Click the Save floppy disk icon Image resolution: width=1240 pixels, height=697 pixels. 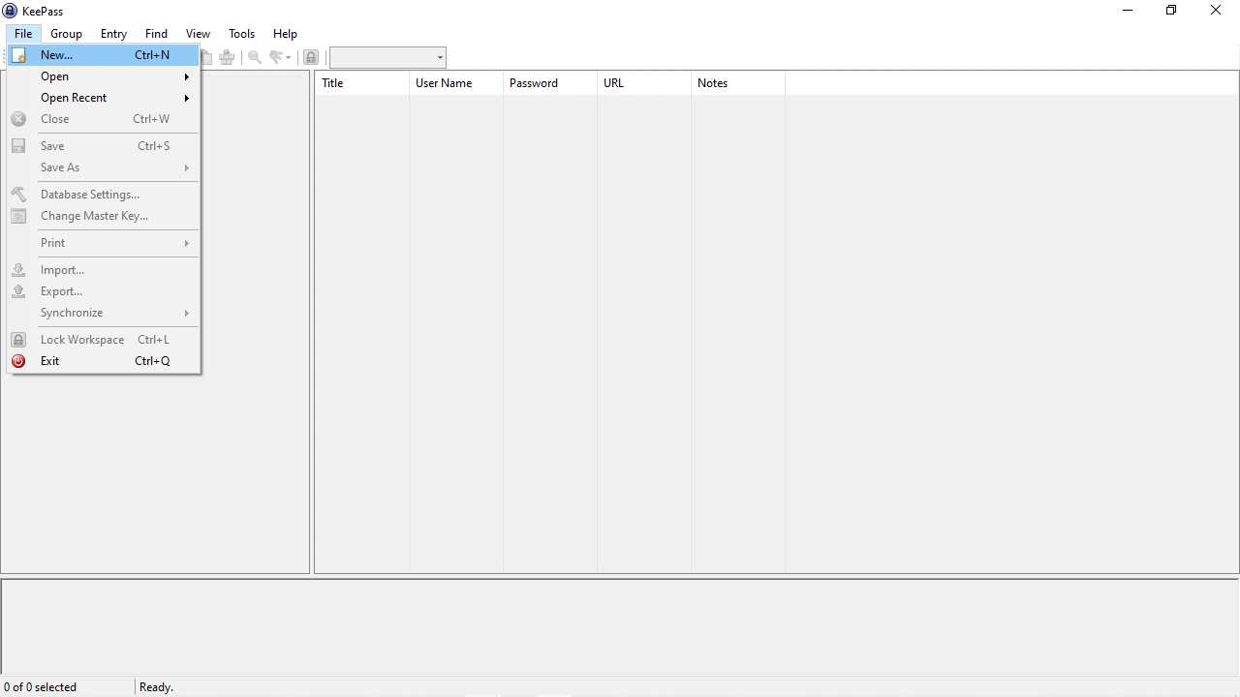[18, 146]
